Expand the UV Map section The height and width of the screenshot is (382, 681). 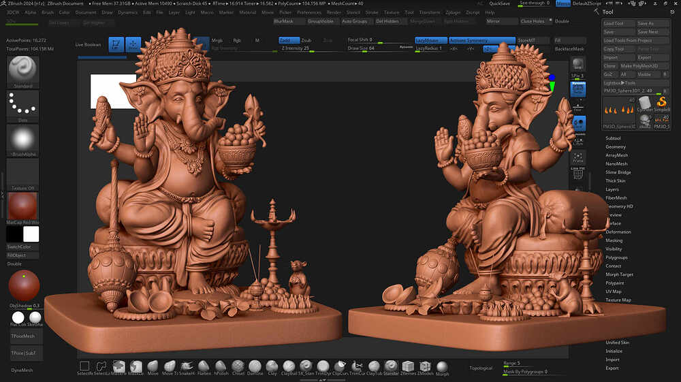click(x=614, y=291)
